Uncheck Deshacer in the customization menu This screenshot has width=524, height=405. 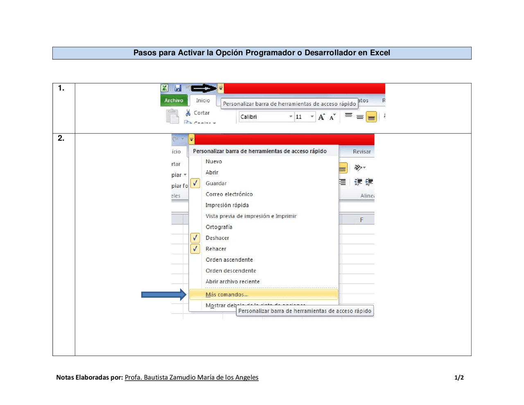(x=195, y=238)
